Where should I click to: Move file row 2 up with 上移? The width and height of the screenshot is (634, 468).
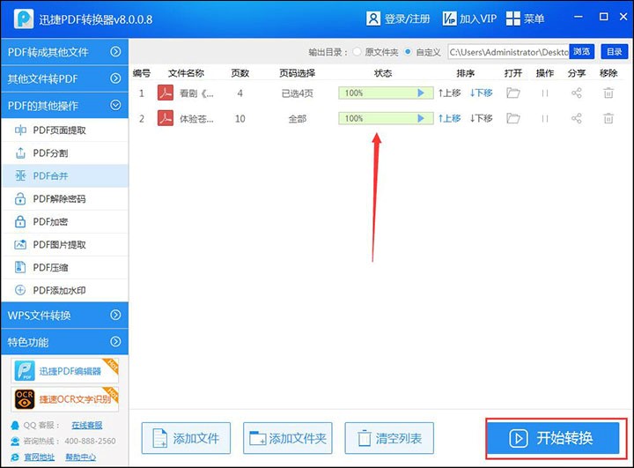point(450,118)
